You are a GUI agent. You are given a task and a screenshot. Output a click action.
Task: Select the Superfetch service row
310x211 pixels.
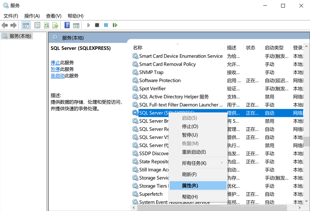pyautogui.click(x=217, y=194)
